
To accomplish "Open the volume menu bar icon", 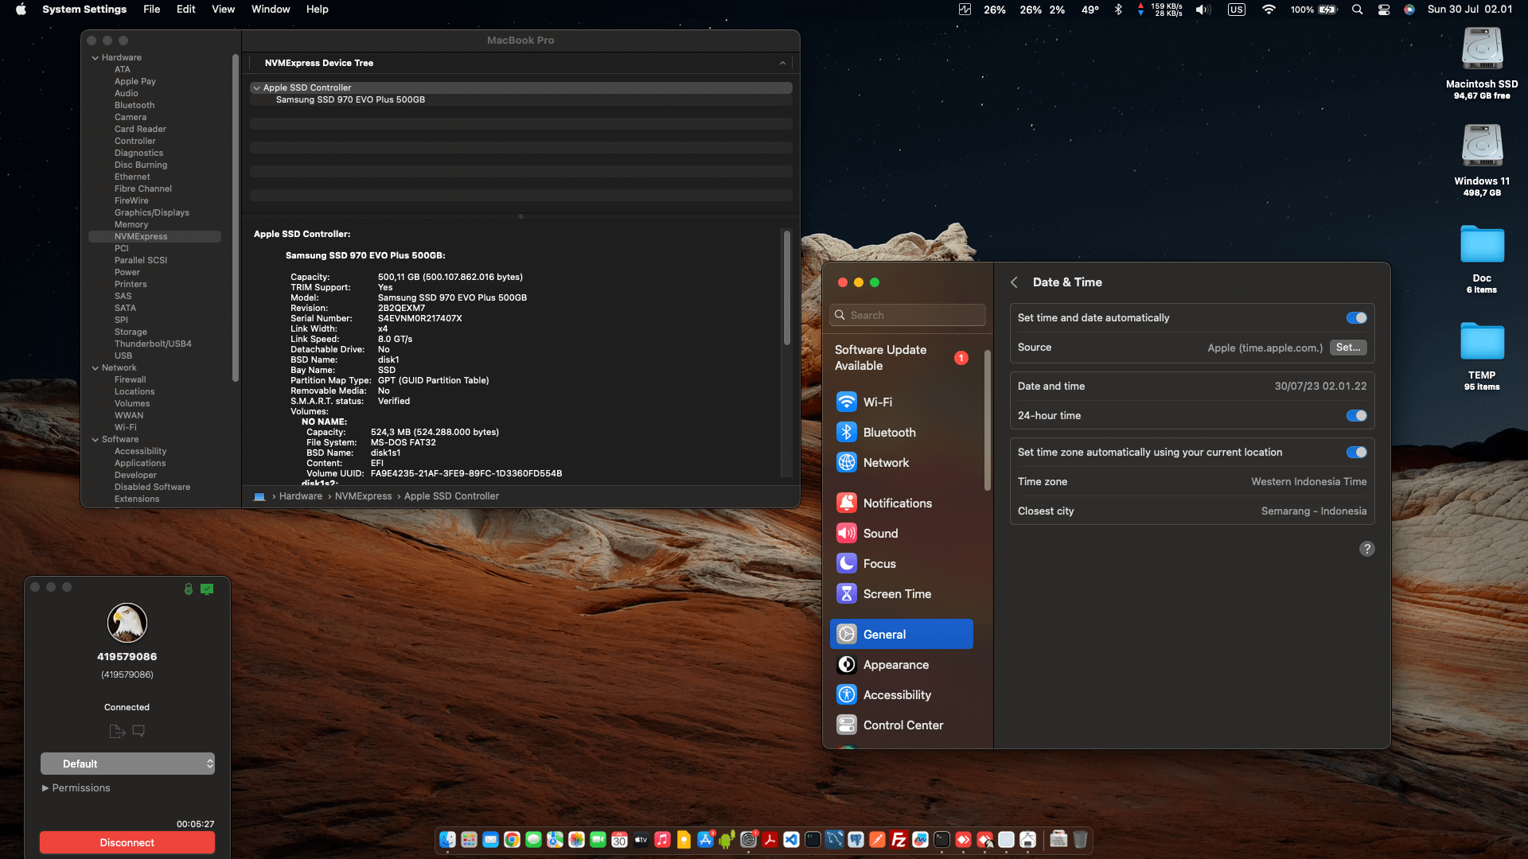I will 1203,10.
